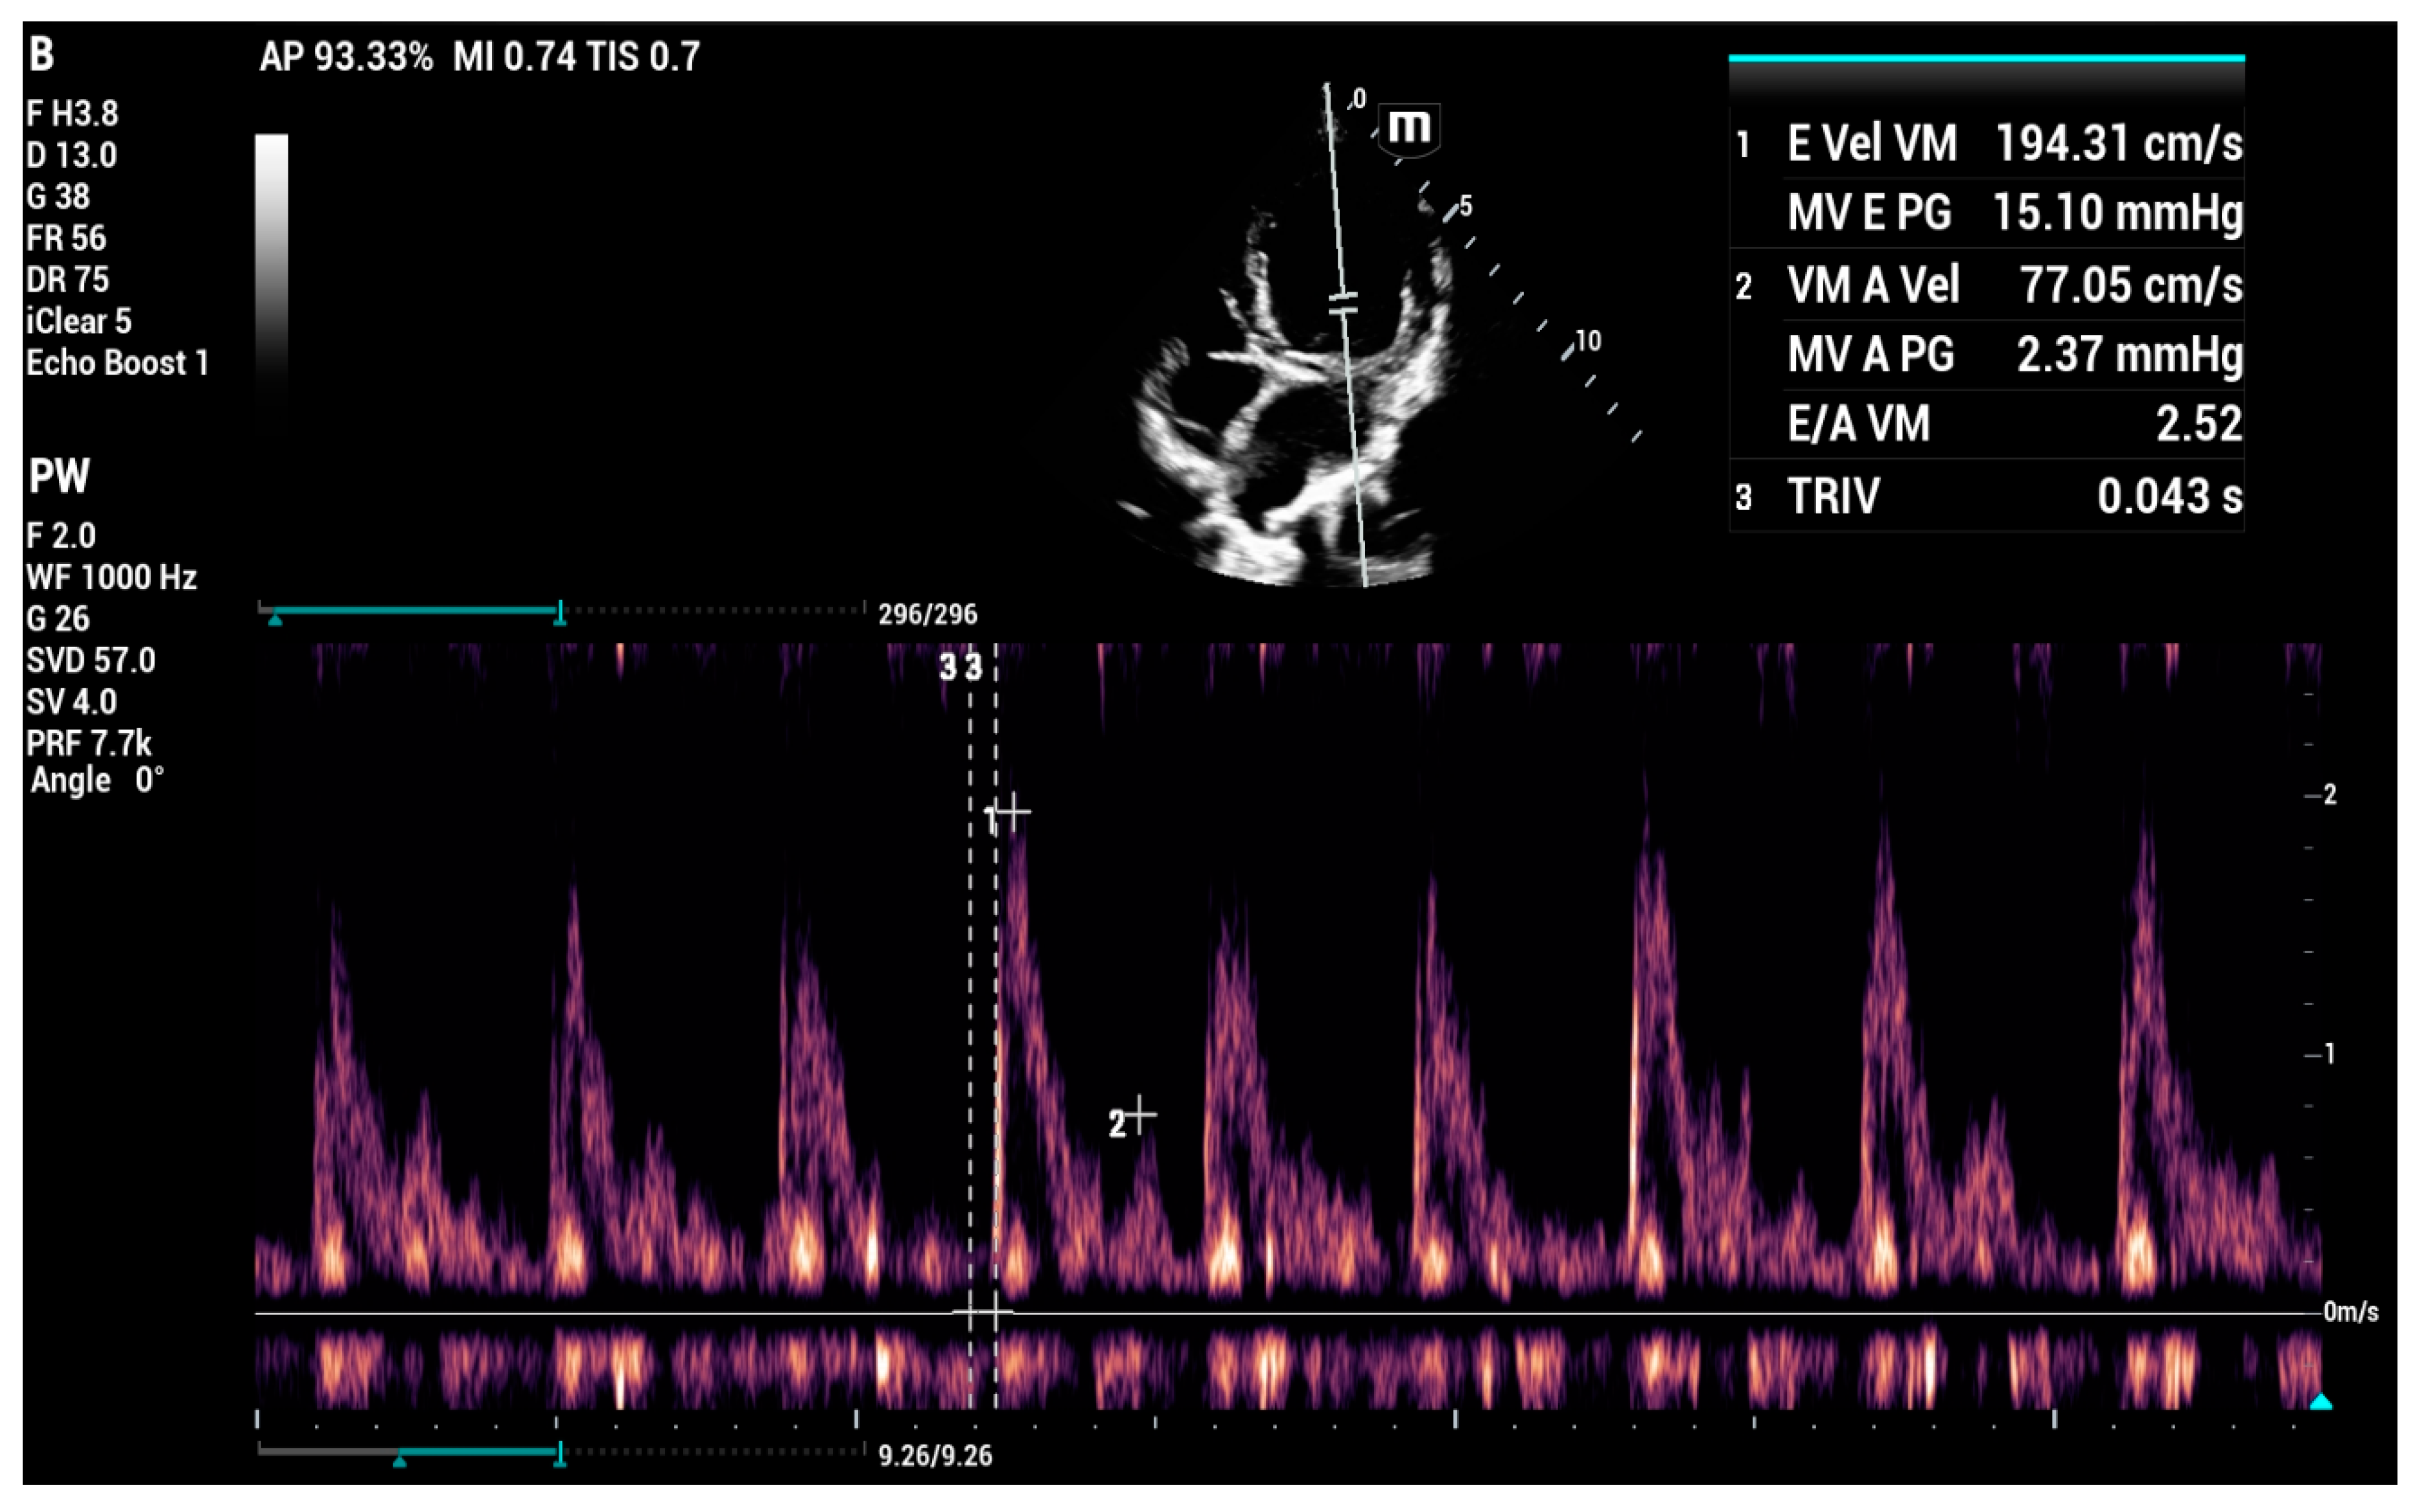Click the caliper 2 cross on A peak
The width and height of the screenshot is (2426, 1512).
(x=1140, y=1113)
